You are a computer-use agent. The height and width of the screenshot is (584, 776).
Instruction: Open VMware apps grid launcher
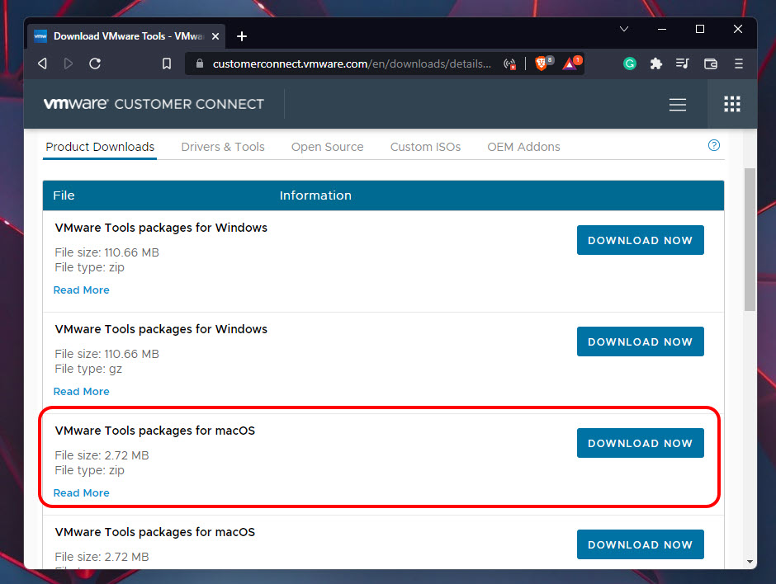pyautogui.click(x=732, y=104)
